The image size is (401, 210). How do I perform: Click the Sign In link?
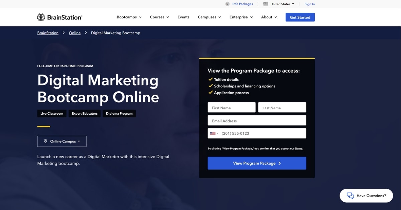[309, 4]
